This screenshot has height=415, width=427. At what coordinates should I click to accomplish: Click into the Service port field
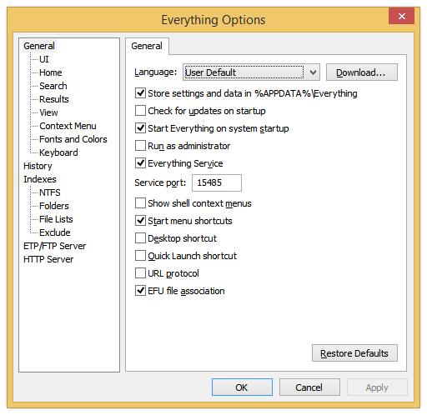217,182
